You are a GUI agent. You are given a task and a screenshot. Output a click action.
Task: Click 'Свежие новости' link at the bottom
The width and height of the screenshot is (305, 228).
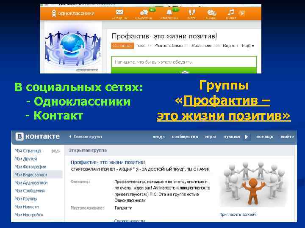coord(129,221)
